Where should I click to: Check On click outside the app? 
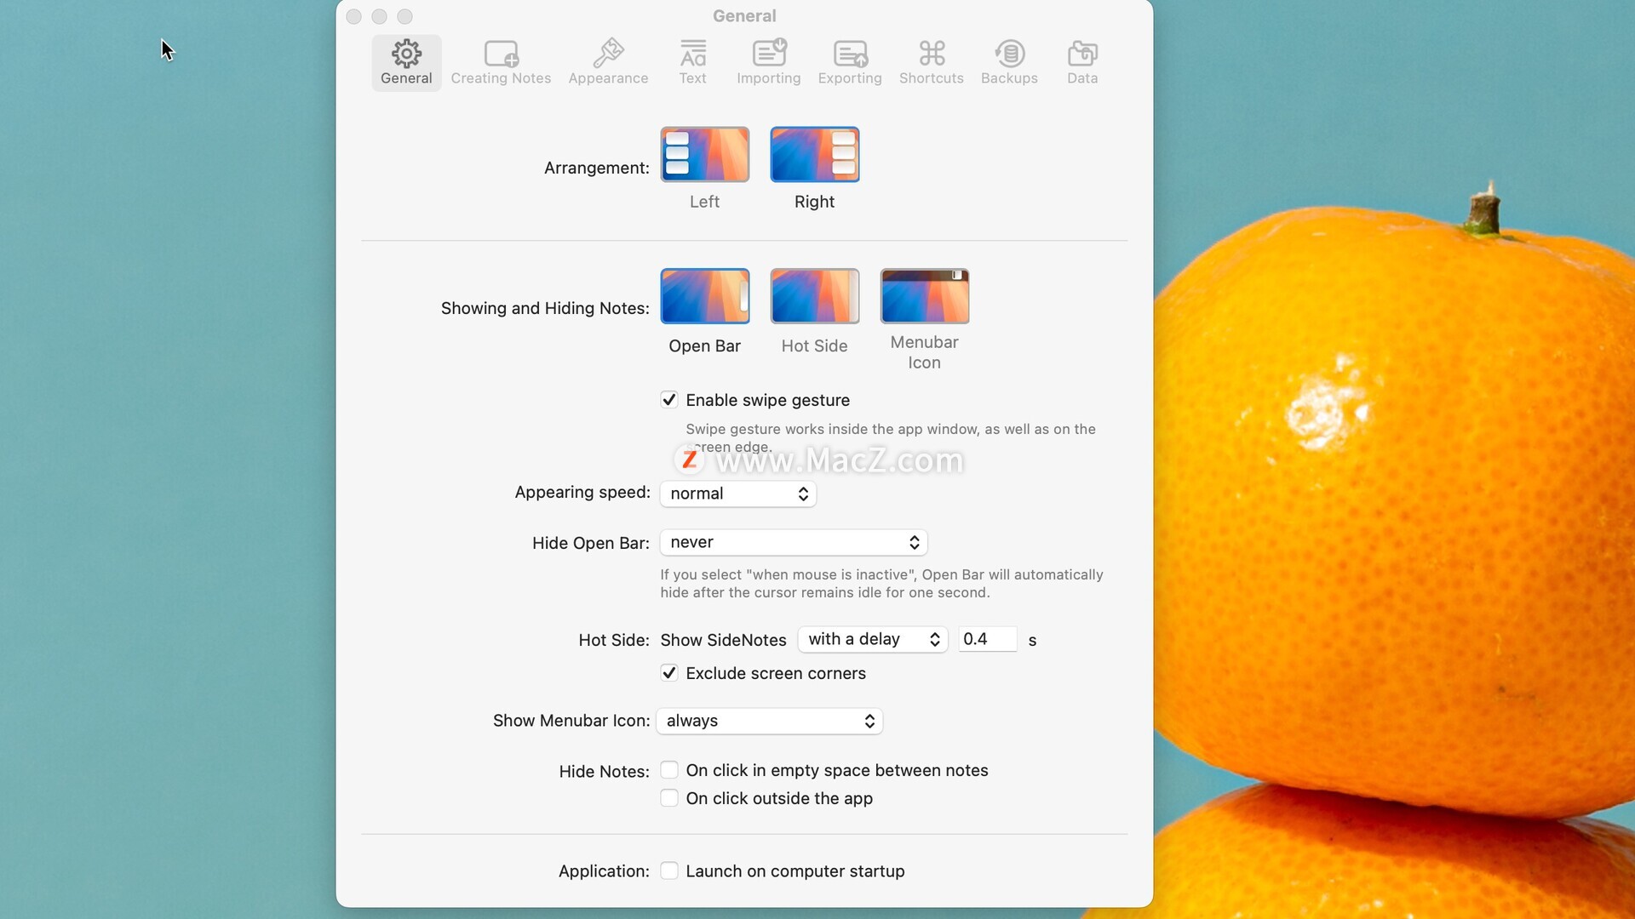point(669,798)
